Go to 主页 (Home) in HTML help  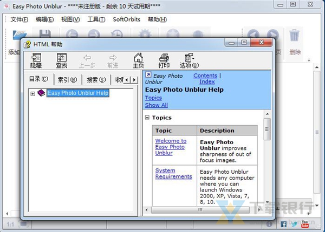pyautogui.click(x=138, y=60)
